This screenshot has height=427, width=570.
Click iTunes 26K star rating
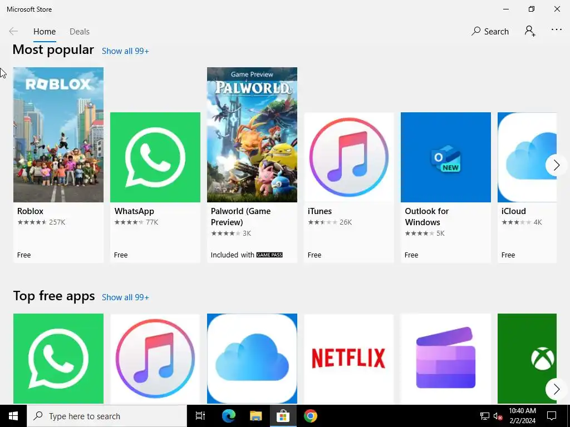330,222
